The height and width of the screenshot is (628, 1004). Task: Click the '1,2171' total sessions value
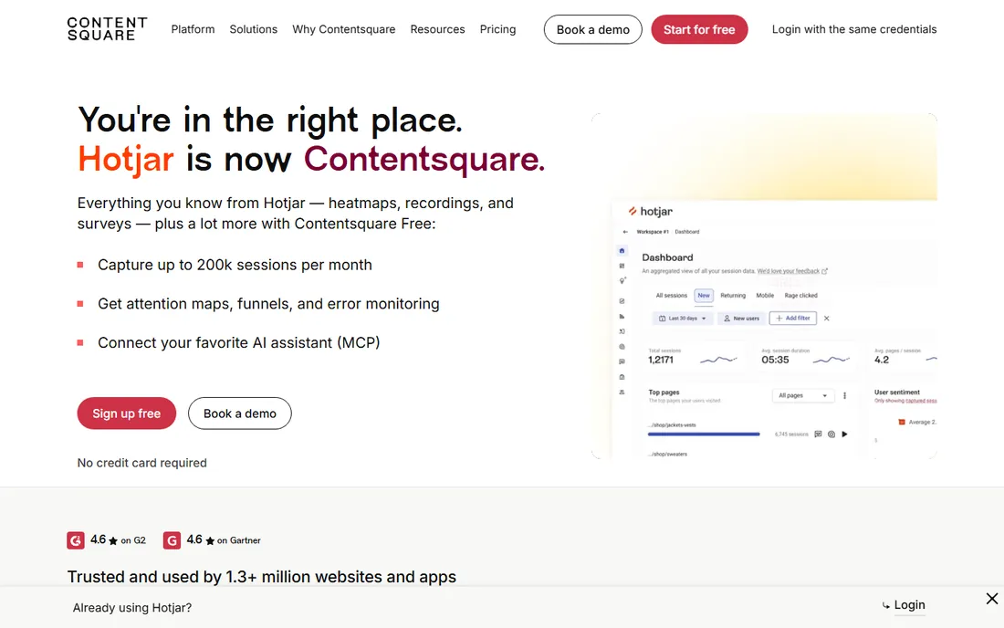(x=661, y=360)
